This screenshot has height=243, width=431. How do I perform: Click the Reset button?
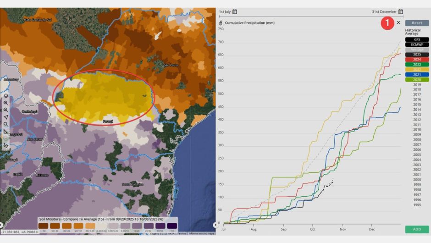click(x=417, y=23)
